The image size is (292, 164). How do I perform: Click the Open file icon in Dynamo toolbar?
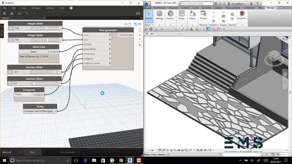pos(12,13)
